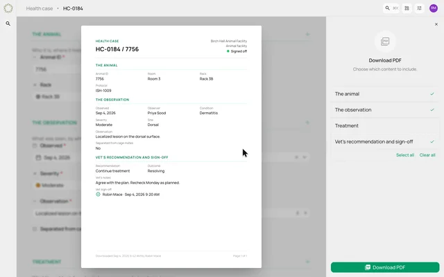
Task: Click 'VET'S RECOMMENDATION AND SIGN-OFF' heading in preview
Action: [132, 157]
